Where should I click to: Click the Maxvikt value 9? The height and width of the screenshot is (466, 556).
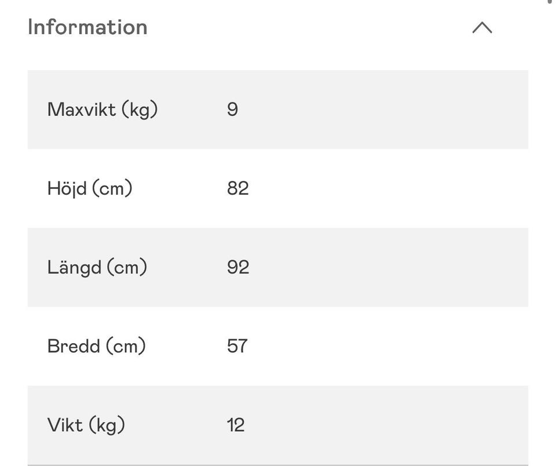232,110
